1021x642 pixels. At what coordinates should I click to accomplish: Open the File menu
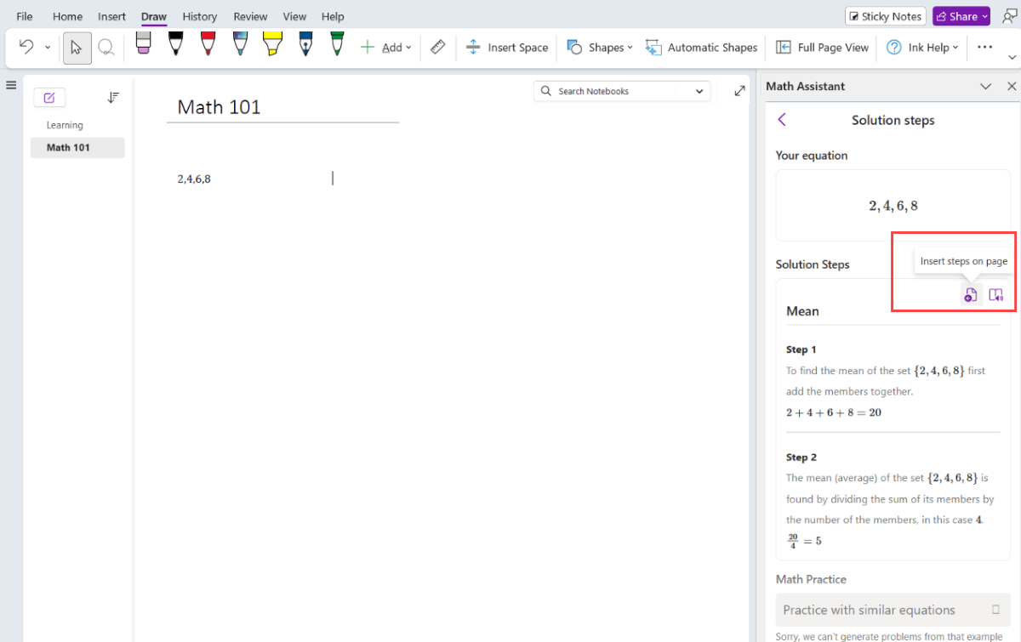click(25, 16)
